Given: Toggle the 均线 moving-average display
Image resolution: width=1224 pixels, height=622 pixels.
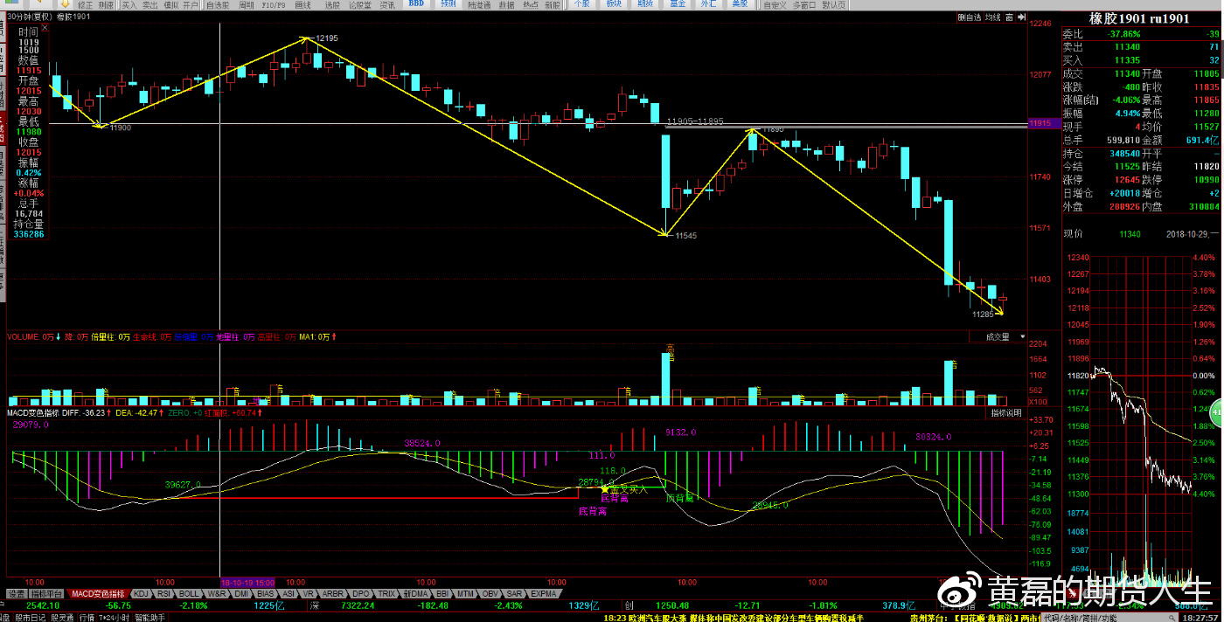Looking at the screenshot, I should pos(992,17).
